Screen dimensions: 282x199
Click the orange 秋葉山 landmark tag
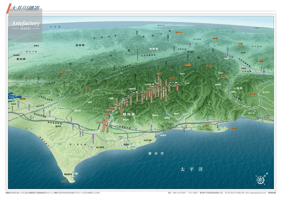pyautogui.click(x=88, y=88)
